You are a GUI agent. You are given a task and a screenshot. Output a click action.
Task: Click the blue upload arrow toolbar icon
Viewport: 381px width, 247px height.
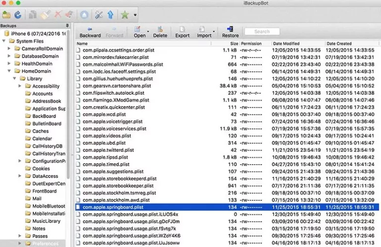[x=111, y=15]
